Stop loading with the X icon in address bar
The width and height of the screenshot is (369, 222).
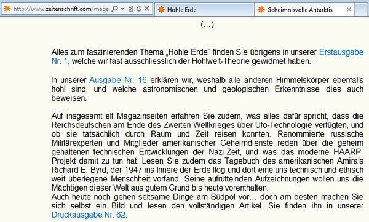tap(146, 9)
